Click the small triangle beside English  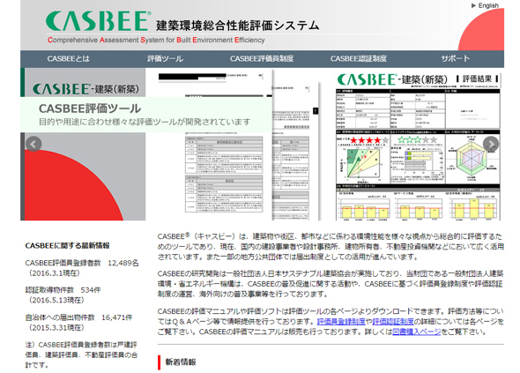473,5
